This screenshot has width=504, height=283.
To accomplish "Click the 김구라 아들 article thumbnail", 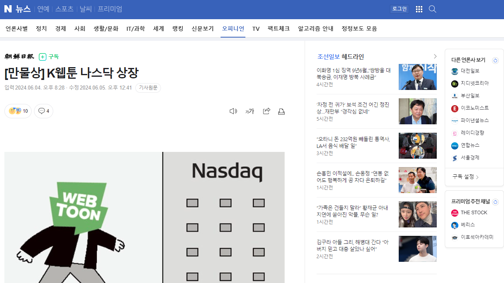I will point(418,249).
